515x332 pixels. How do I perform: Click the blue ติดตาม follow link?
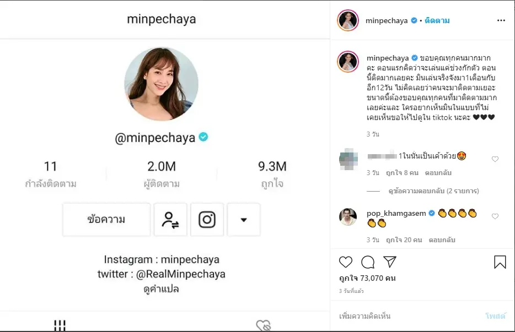click(438, 21)
